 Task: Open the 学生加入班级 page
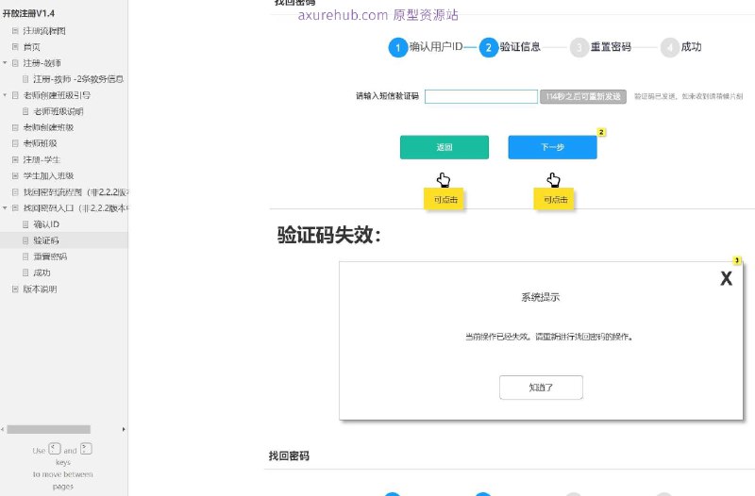click(x=48, y=176)
